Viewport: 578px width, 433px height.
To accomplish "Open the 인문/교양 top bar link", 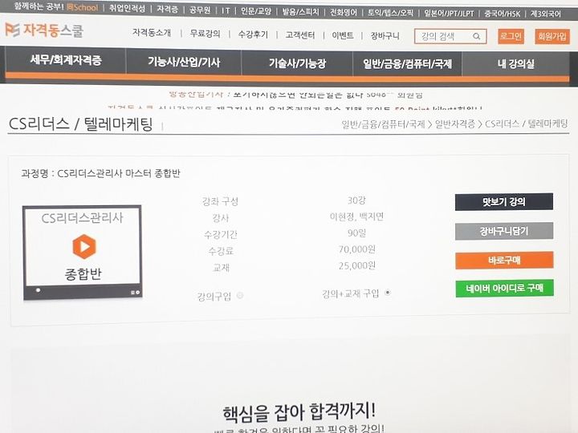I will 256,11.
